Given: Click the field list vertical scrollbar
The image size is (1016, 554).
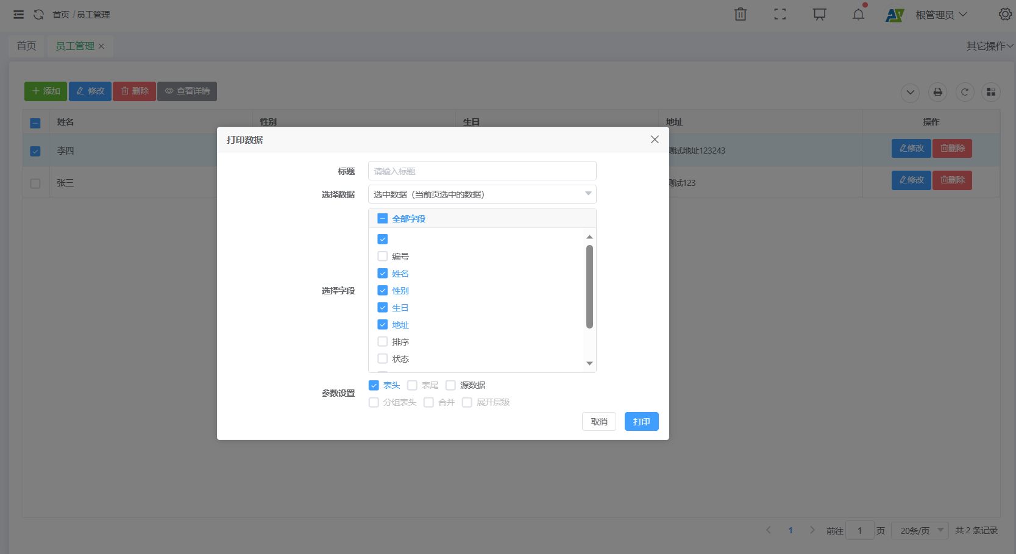Looking at the screenshot, I should (x=589, y=286).
